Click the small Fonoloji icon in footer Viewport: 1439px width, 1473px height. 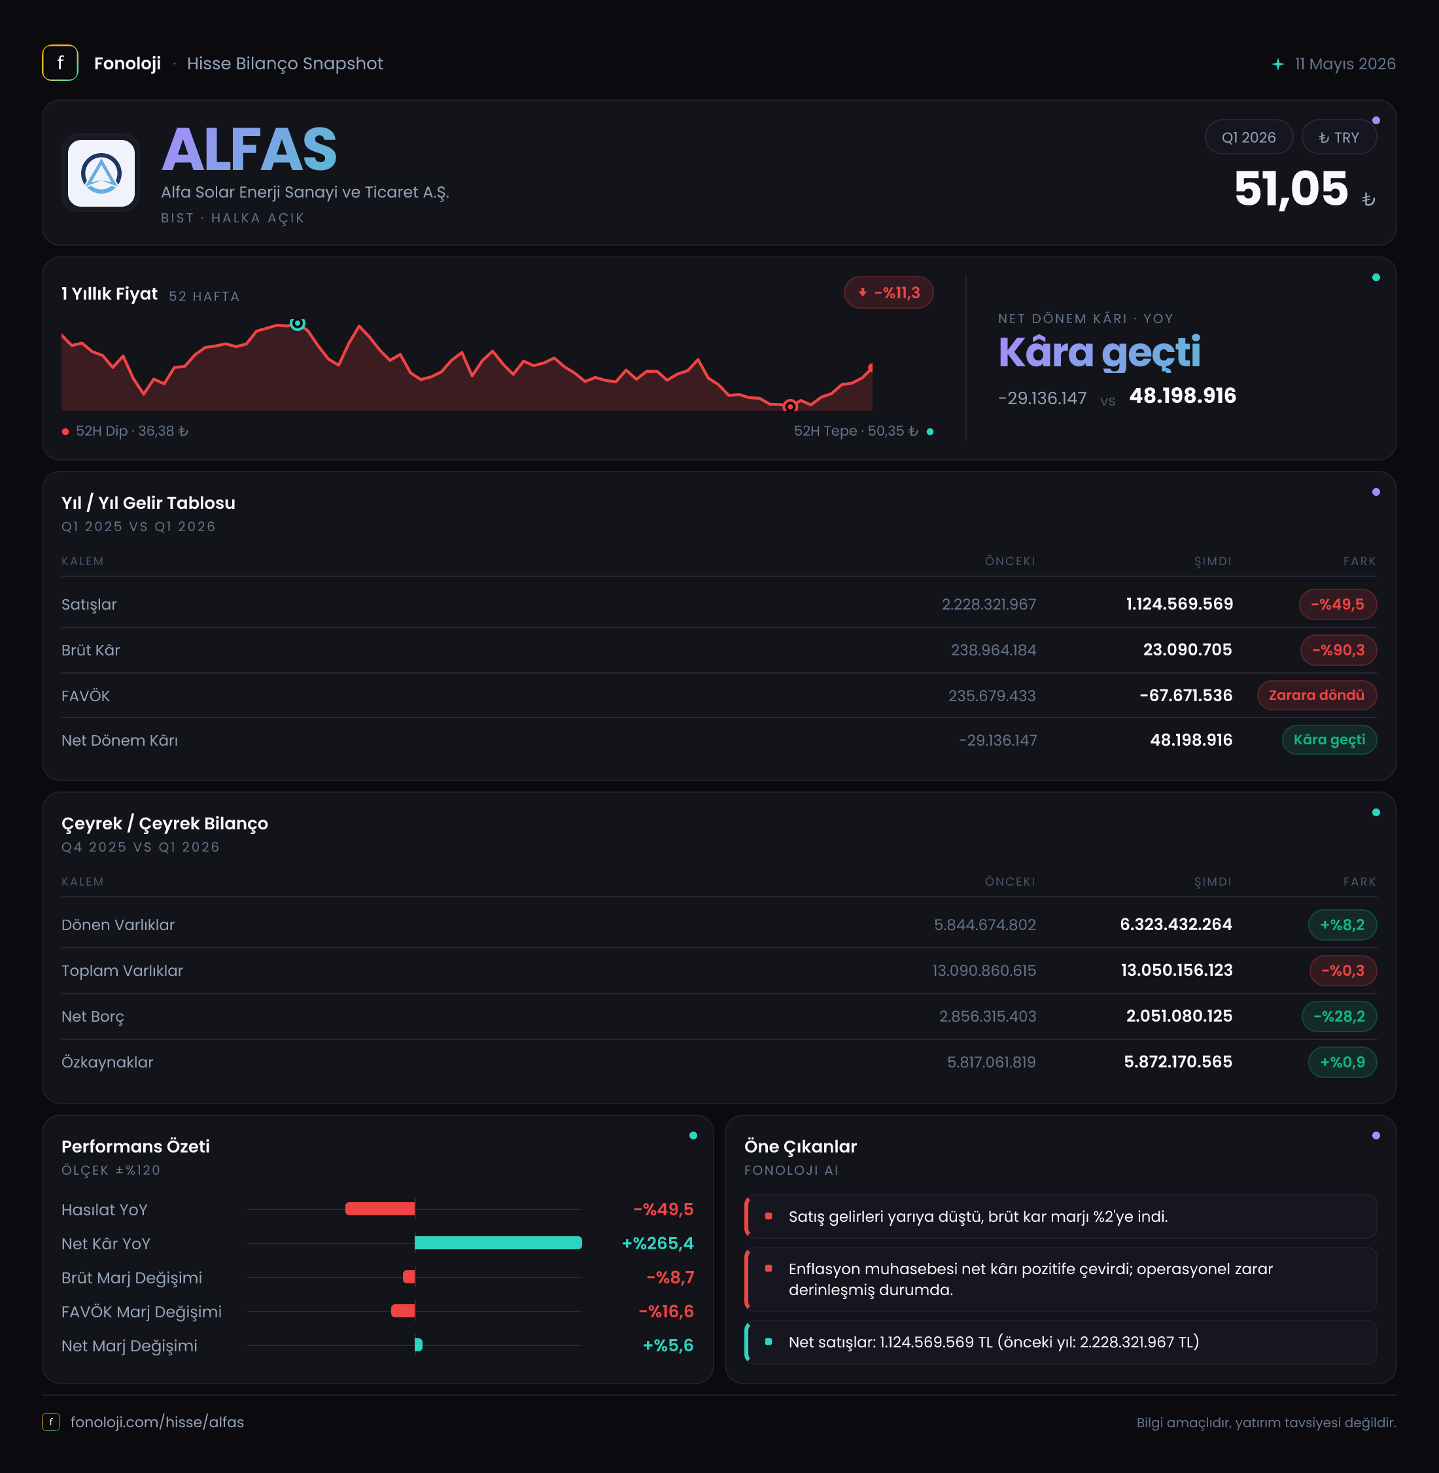[x=50, y=1421]
